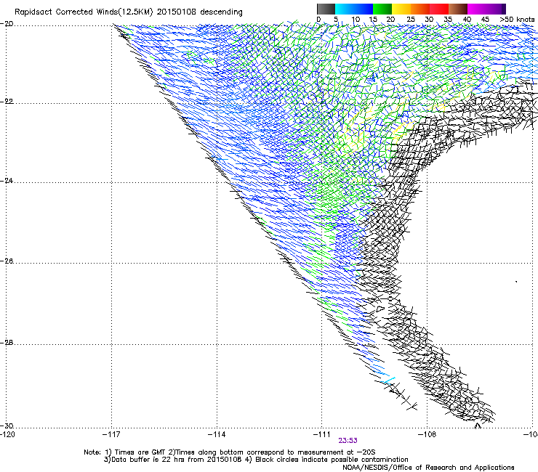Click the red 30-35 knots legend segment
The width and height of the screenshot is (538, 472).
[x=439, y=9]
